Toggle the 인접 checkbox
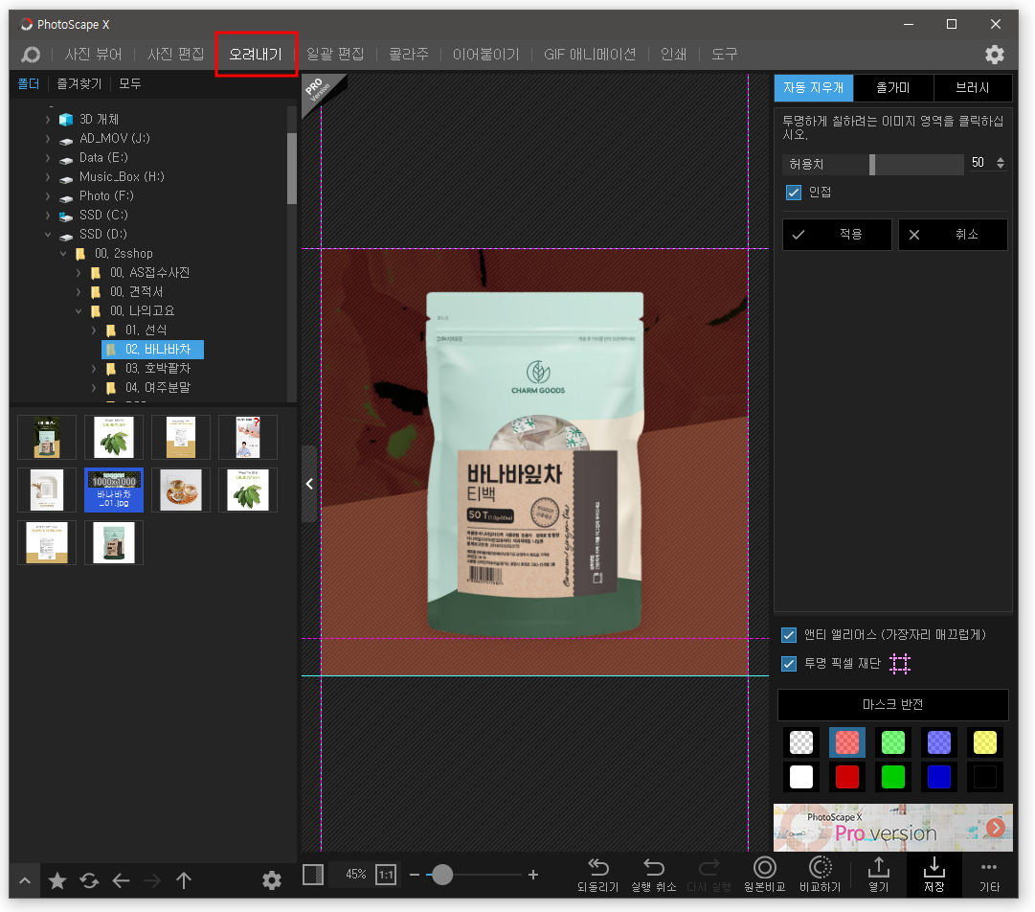This screenshot has height=912, width=1035. click(x=794, y=193)
